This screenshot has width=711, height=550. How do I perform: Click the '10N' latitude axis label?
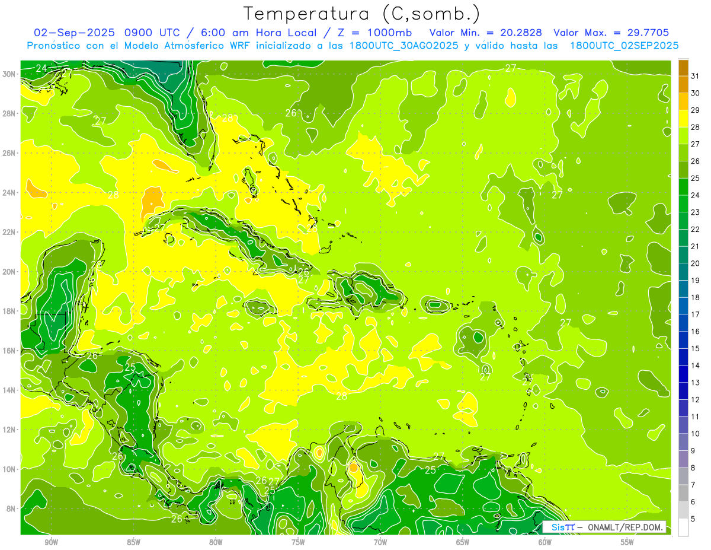(x=9, y=469)
